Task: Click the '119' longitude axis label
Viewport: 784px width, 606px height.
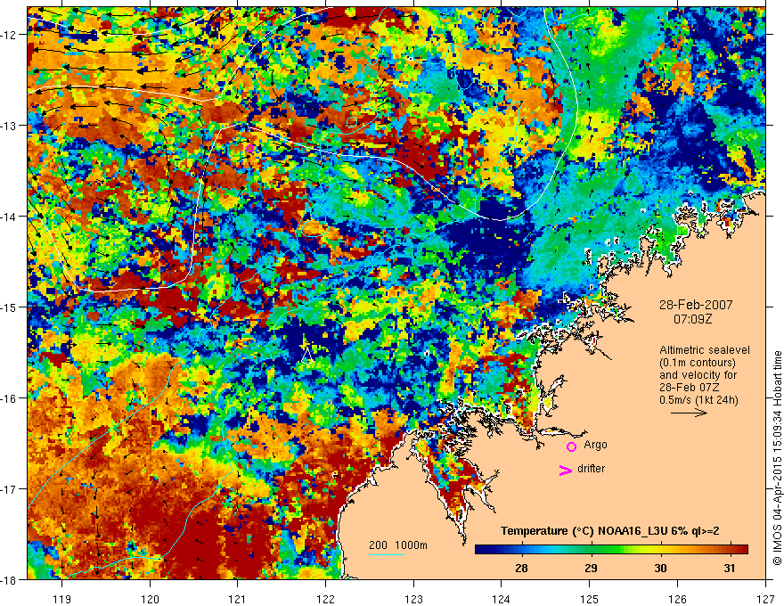Action: 62,599
